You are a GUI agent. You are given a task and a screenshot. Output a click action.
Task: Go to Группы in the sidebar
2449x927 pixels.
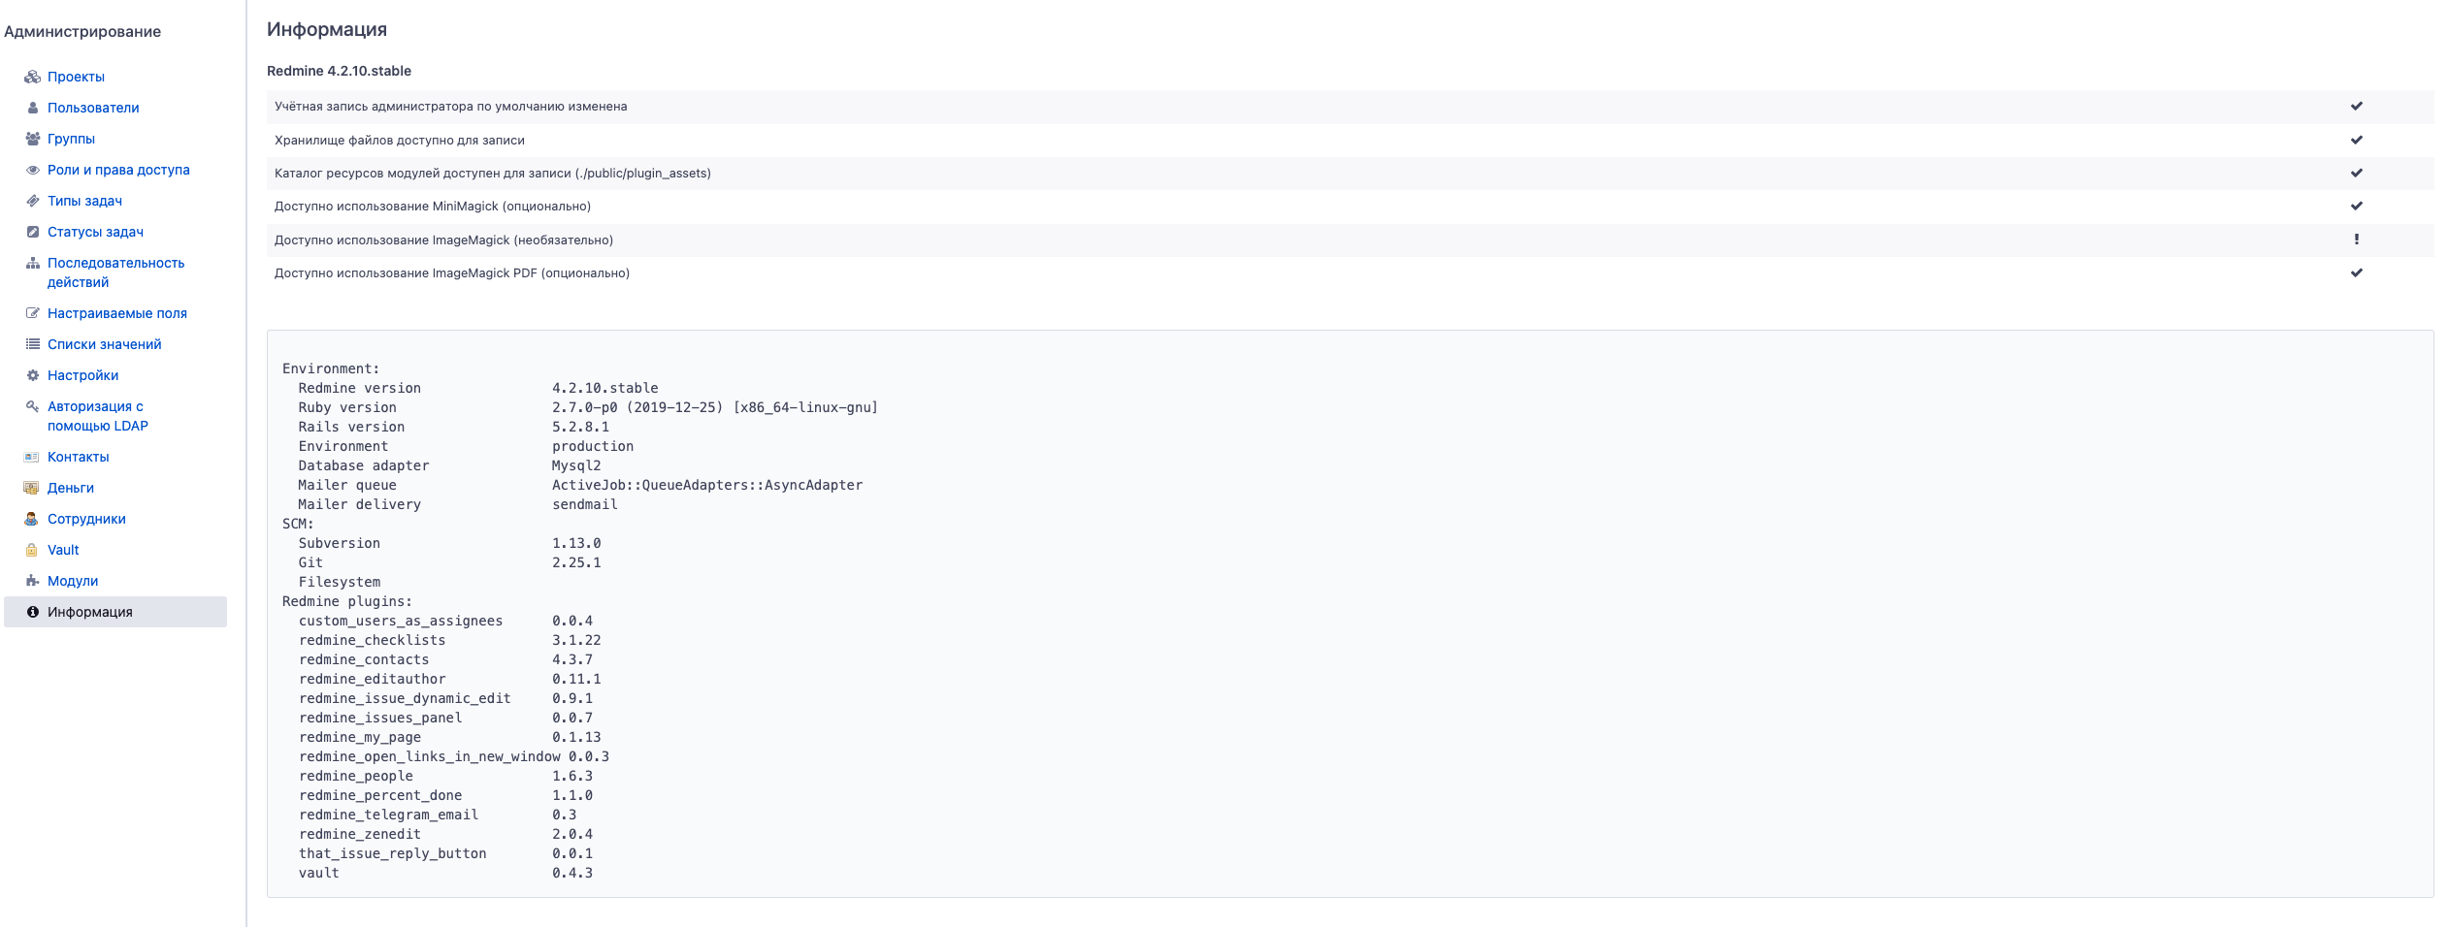(x=71, y=139)
